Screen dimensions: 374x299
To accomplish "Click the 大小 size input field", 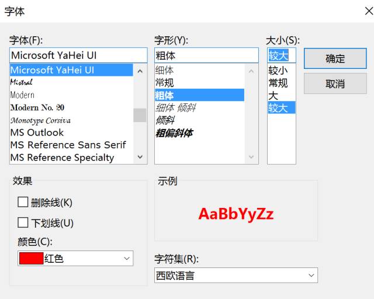I will point(282,55).
